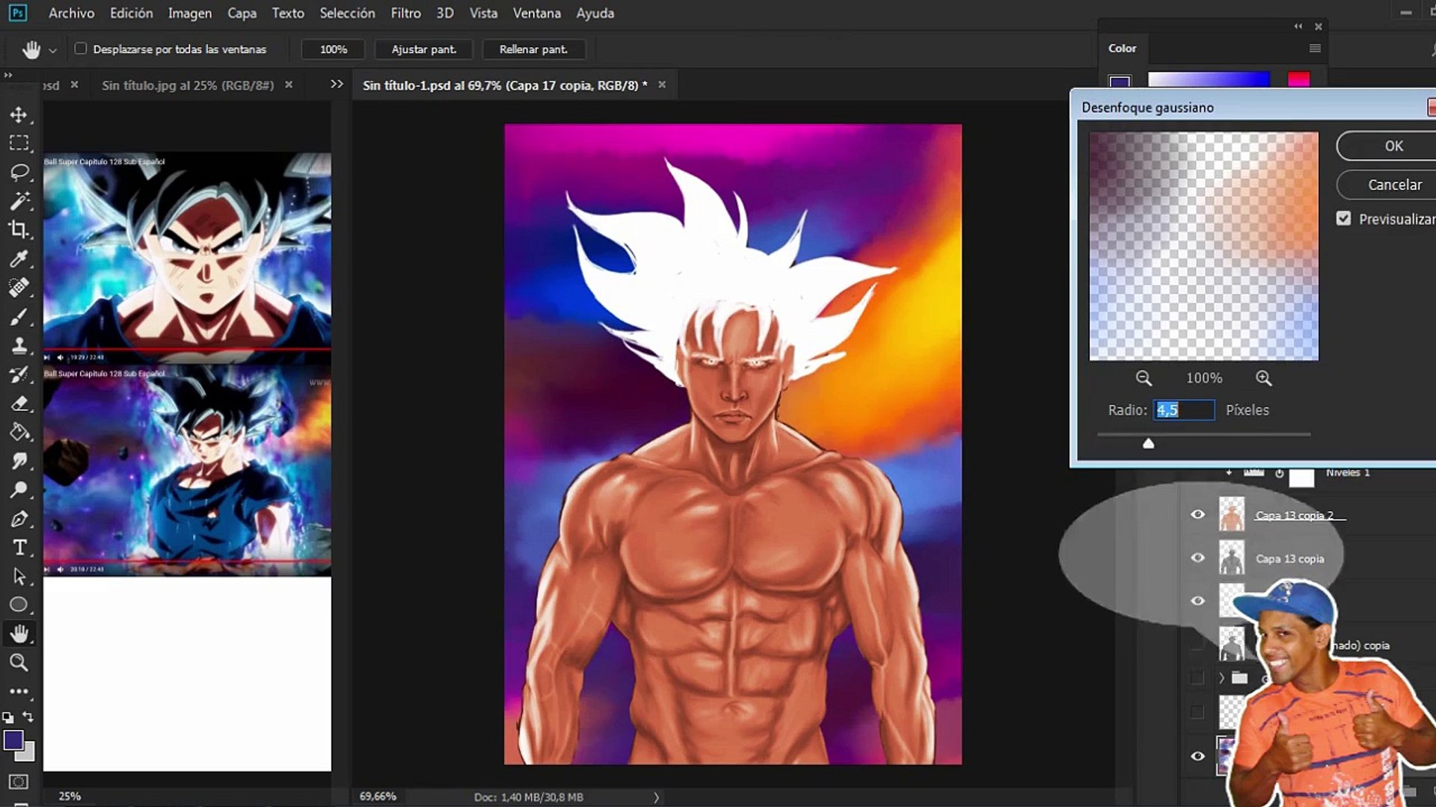Image resolution: width=1436 pixels, height=807 pixels.
Task: Click zoom-out magnifier in blur preview
Action: tap(1144, 378)
